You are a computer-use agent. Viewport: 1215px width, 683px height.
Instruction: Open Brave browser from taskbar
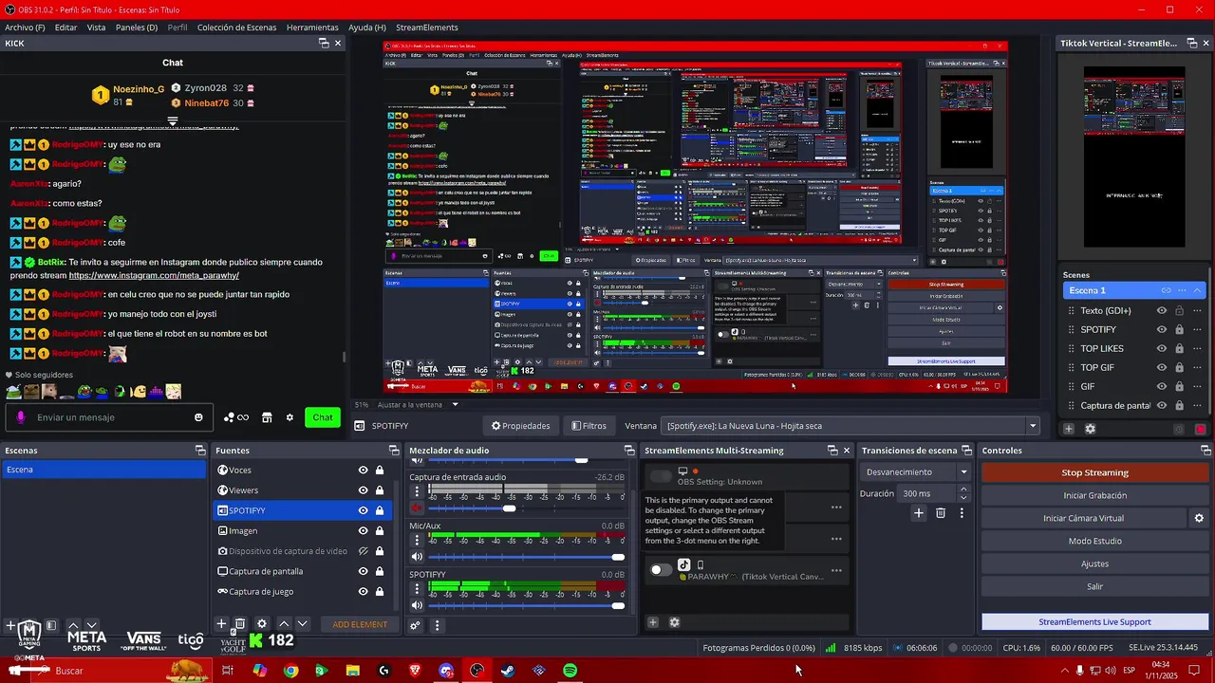coord(415,671)
